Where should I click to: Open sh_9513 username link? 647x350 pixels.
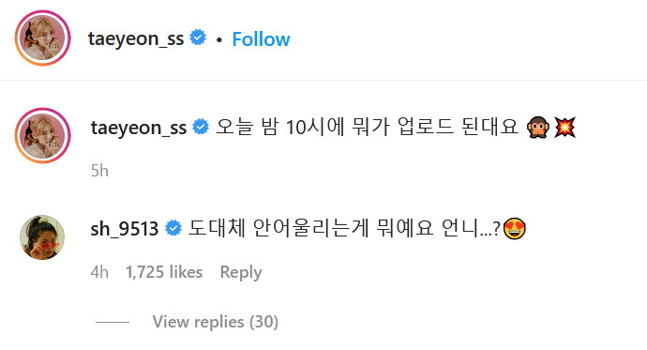(125, 229)
